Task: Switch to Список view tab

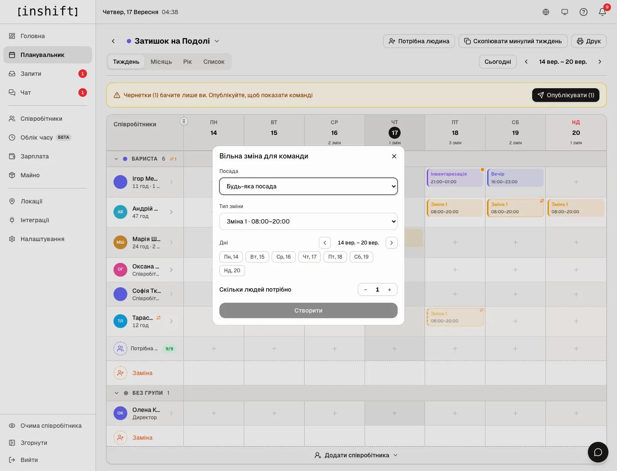Action: pos(214,62)
